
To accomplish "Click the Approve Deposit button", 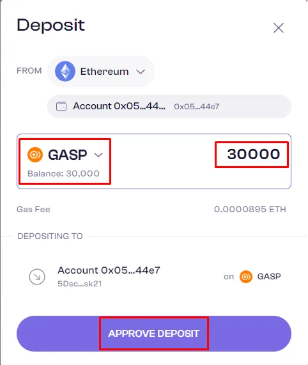I will pos(154,333).
